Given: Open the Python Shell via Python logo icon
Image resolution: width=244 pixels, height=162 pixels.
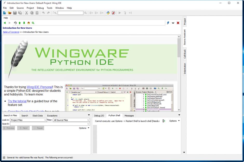Looking at the screenshot, I should tap(108, 13).
